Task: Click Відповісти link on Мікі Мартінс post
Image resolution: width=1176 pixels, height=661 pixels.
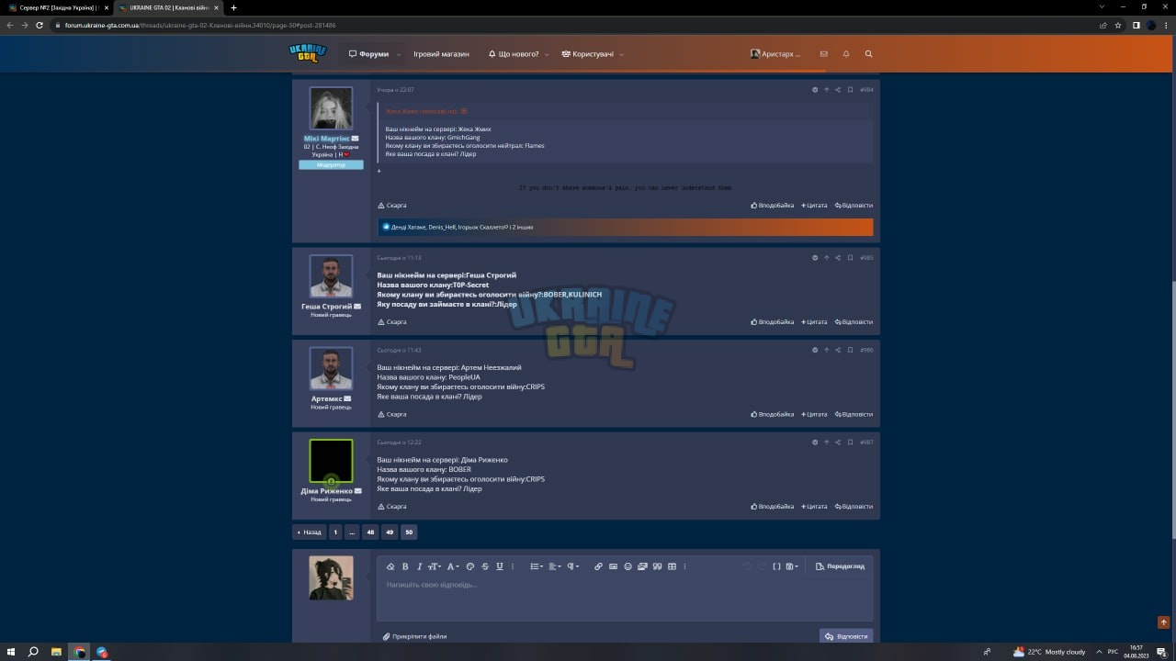Action: coord(854,206)
